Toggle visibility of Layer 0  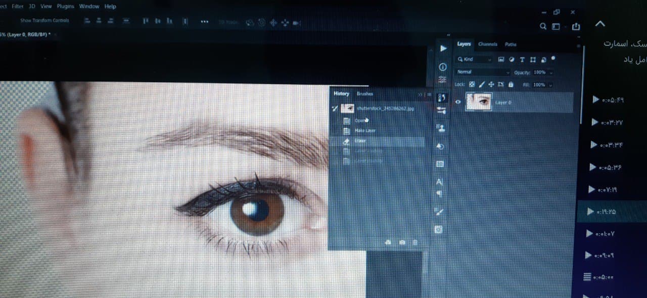458,102
